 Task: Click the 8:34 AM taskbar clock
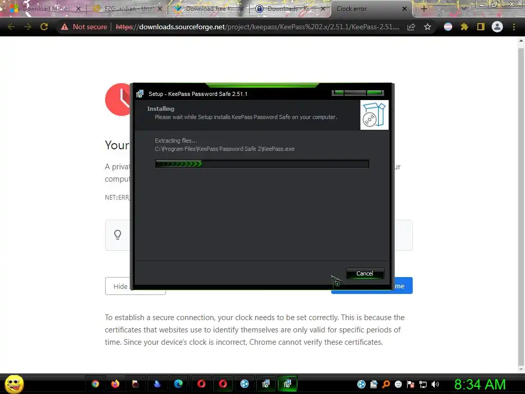point(480,384)
